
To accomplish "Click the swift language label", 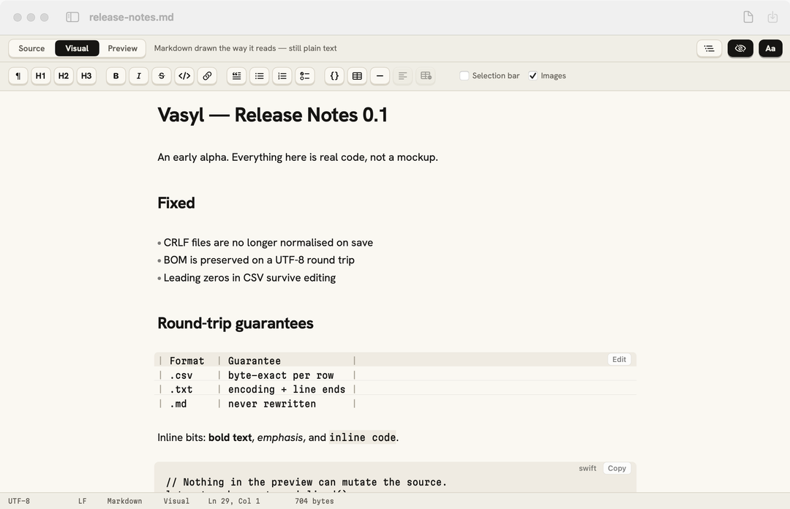I will click(587, 468).
